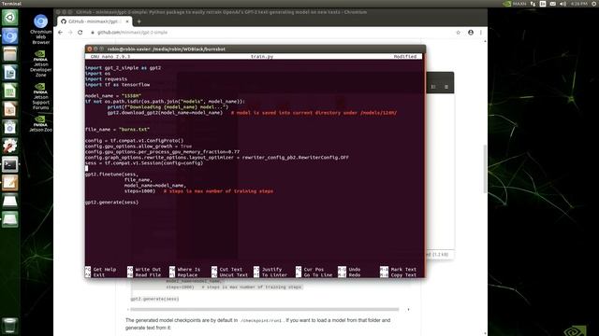Close the GitHub tab in Chromium

127,21
